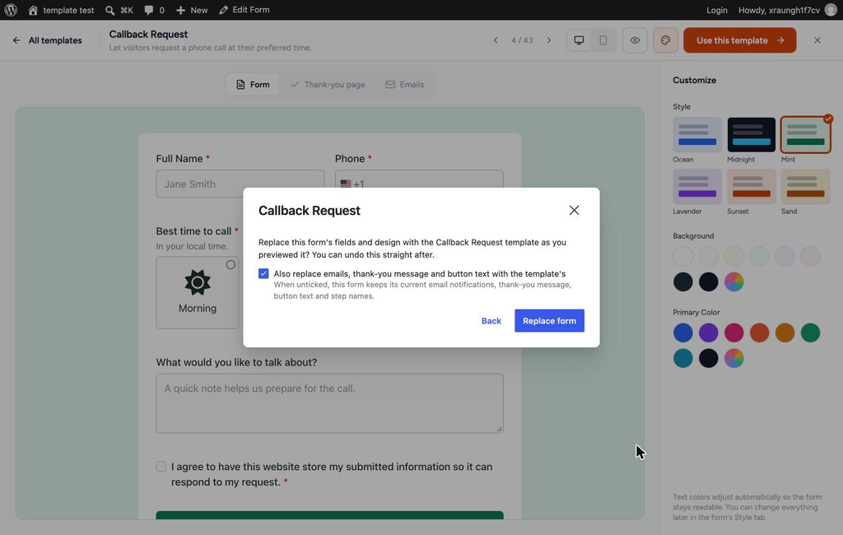
Task: Toggle the palette customize panel
Action: 665,40
